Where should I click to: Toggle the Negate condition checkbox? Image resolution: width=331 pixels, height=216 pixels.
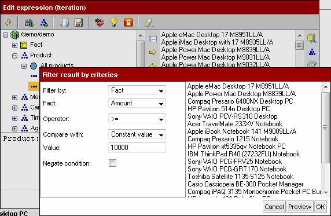112,163
